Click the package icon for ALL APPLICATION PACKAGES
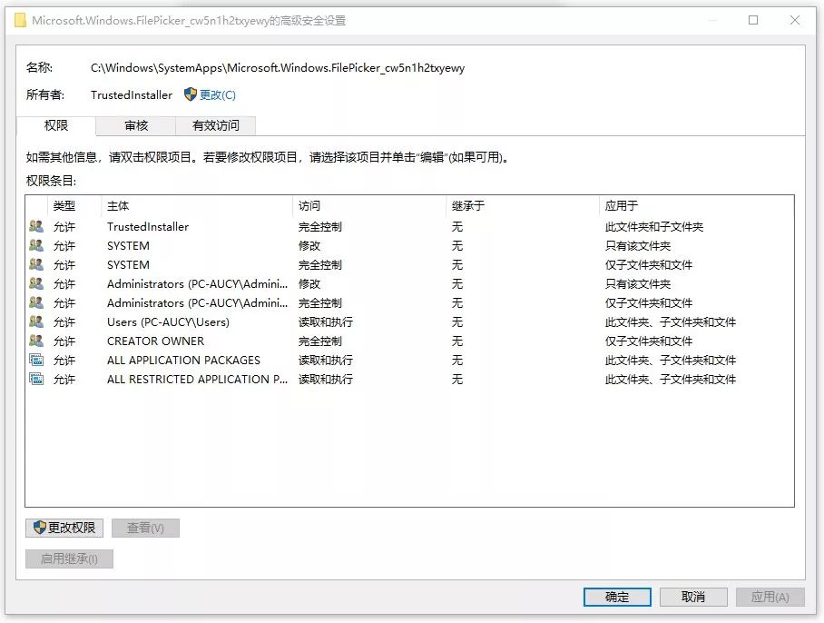This screenshot has height=623, width=824. 36,361
